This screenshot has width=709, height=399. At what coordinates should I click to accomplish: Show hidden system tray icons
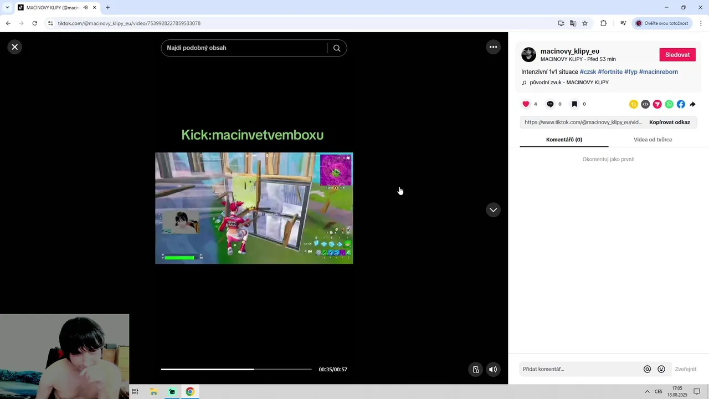point(647,392)
